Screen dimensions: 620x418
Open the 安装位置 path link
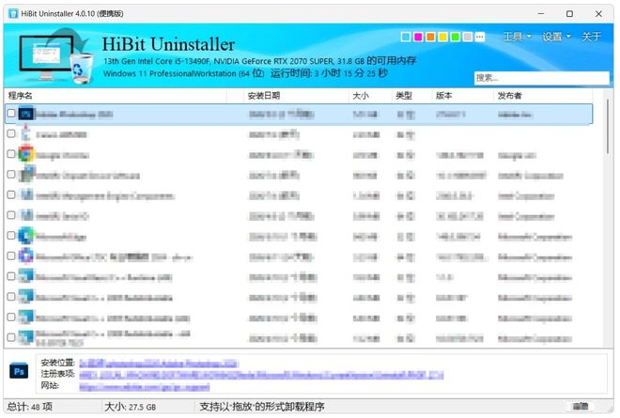pyautogui.click(x=158, y=363)
